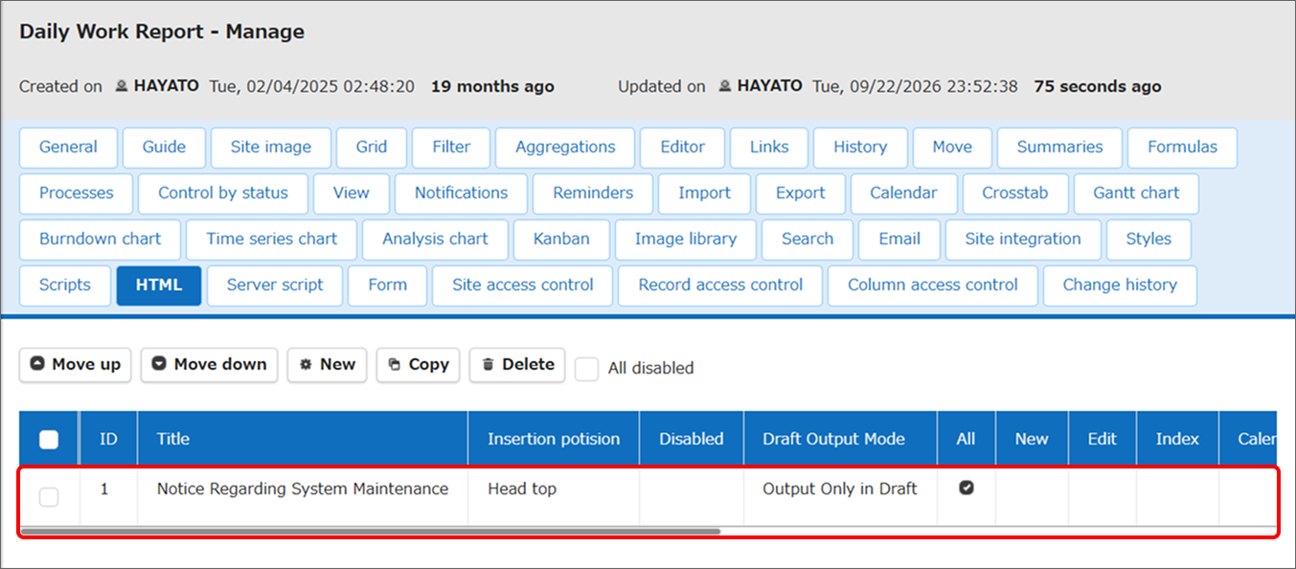Move the selected HTML entry down

coord(210,364)
